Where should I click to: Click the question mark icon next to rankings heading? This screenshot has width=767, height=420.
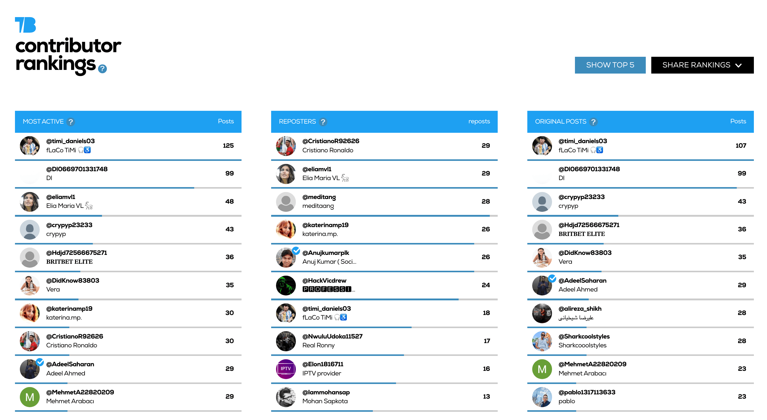click(x=103, y=69)
